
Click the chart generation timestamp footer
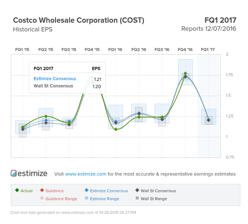(x=73, y=213)
